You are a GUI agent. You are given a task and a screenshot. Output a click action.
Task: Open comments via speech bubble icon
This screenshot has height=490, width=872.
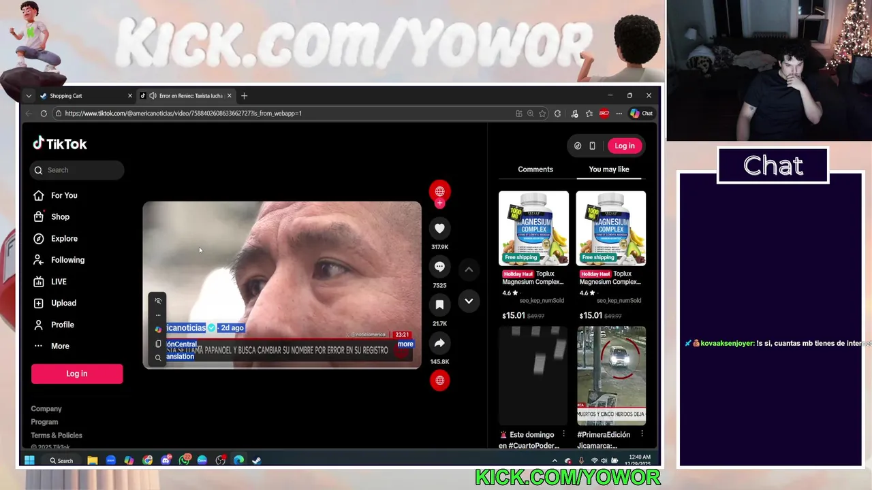[439, 267]
